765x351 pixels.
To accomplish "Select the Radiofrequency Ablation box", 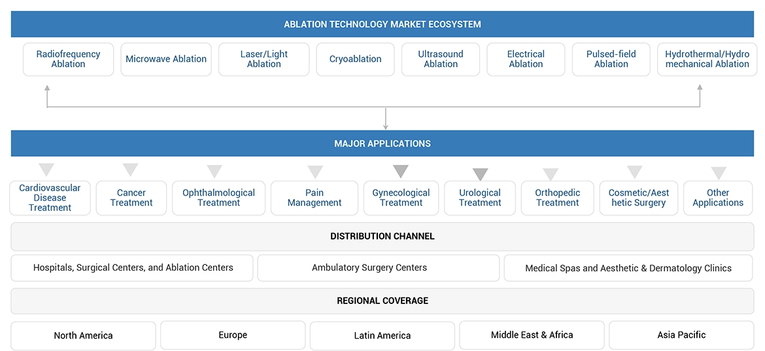I will pyautogui.click(x=69, y=59).
